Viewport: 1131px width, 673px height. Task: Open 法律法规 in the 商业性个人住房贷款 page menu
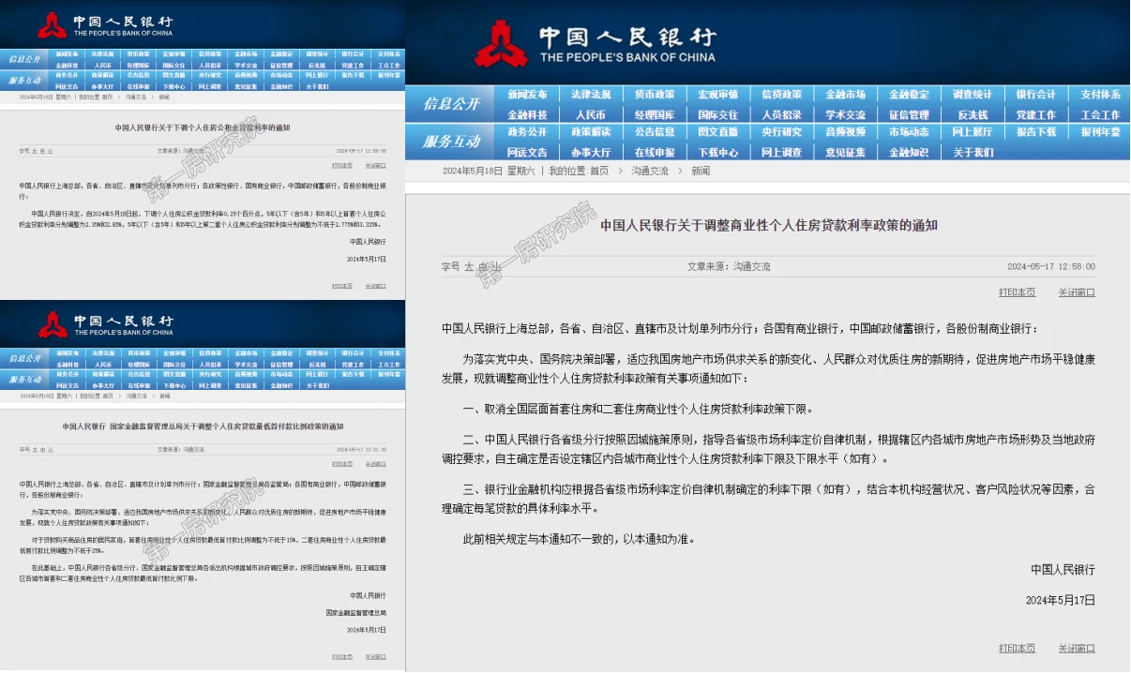point(591,95)
